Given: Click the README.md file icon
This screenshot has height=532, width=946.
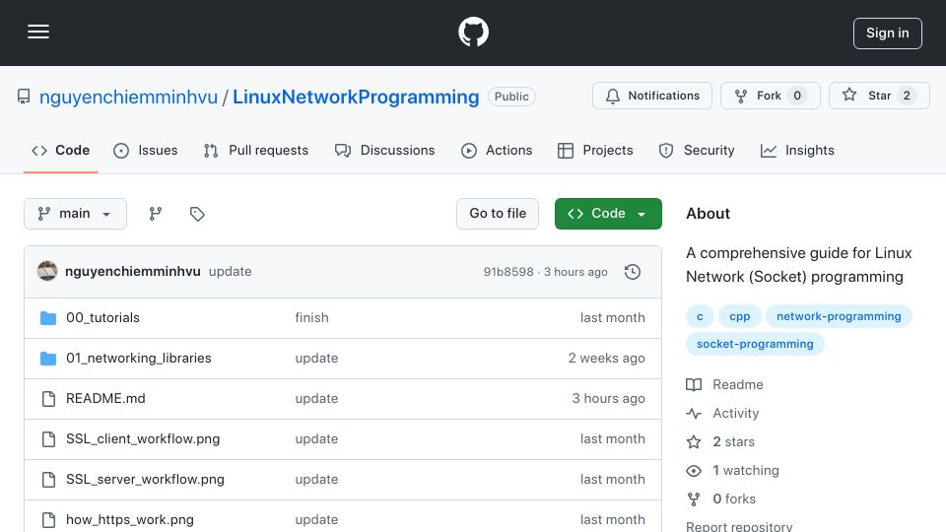Looking at the screenshot, I should [48, 399].
